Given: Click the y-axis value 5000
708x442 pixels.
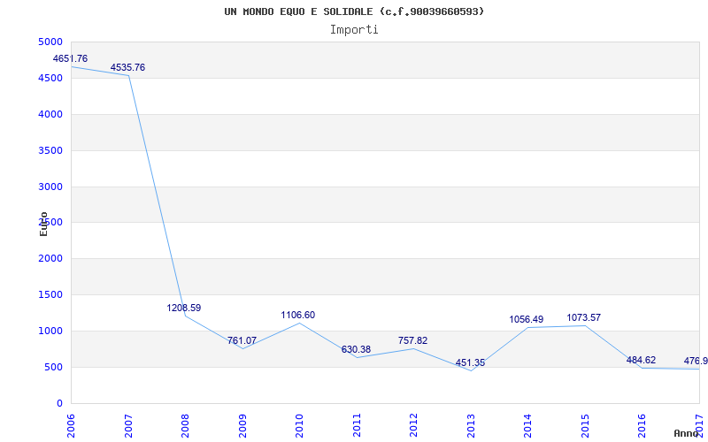Looking at the screenshot, I should tap(50, 42).
